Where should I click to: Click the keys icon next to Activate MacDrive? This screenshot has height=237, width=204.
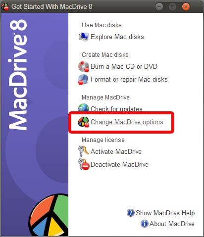click(84, 151)
